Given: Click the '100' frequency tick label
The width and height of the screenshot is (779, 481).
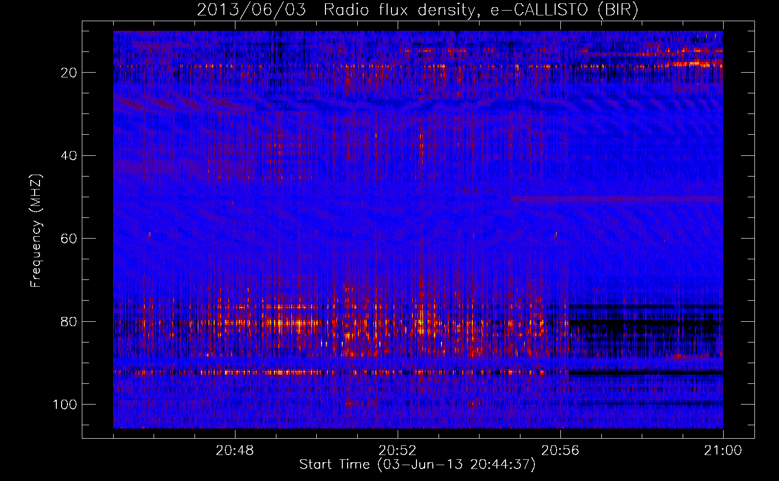Looking at the screenshot, I should pyautogui.click(x=65, y=405).
